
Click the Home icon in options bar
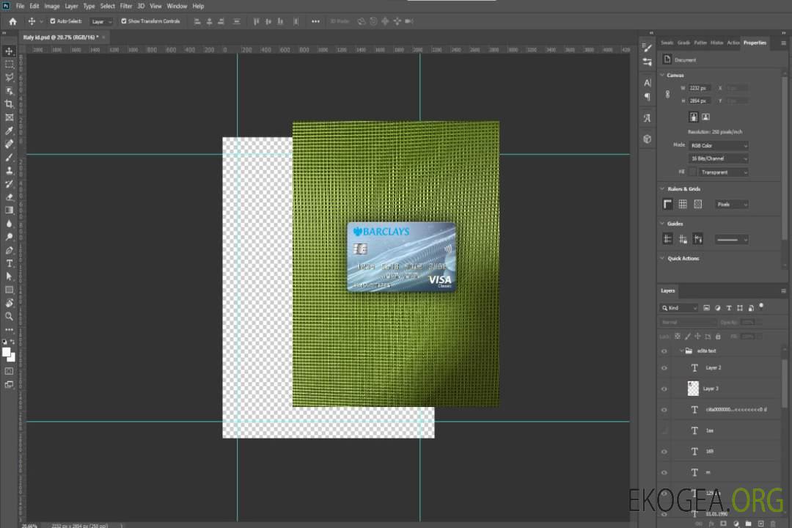[x=12, y=21]
